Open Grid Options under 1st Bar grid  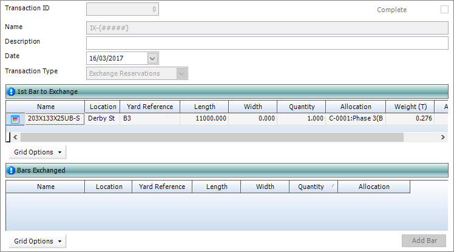[38, 152]
